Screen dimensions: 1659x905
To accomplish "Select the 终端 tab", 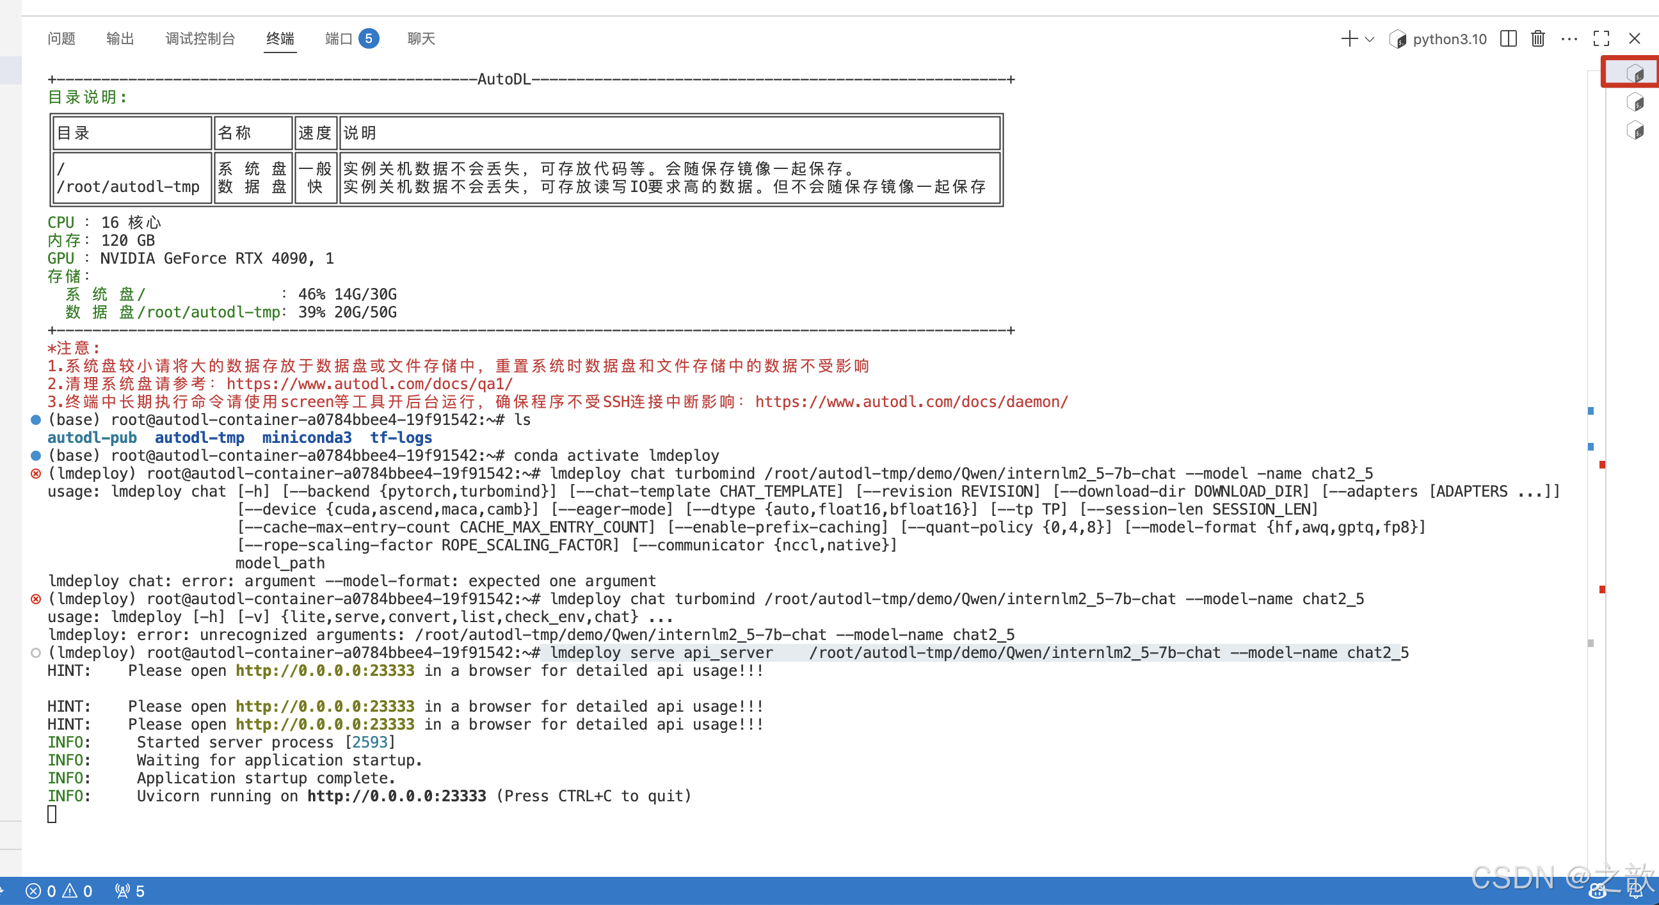I will pos(280,38).
